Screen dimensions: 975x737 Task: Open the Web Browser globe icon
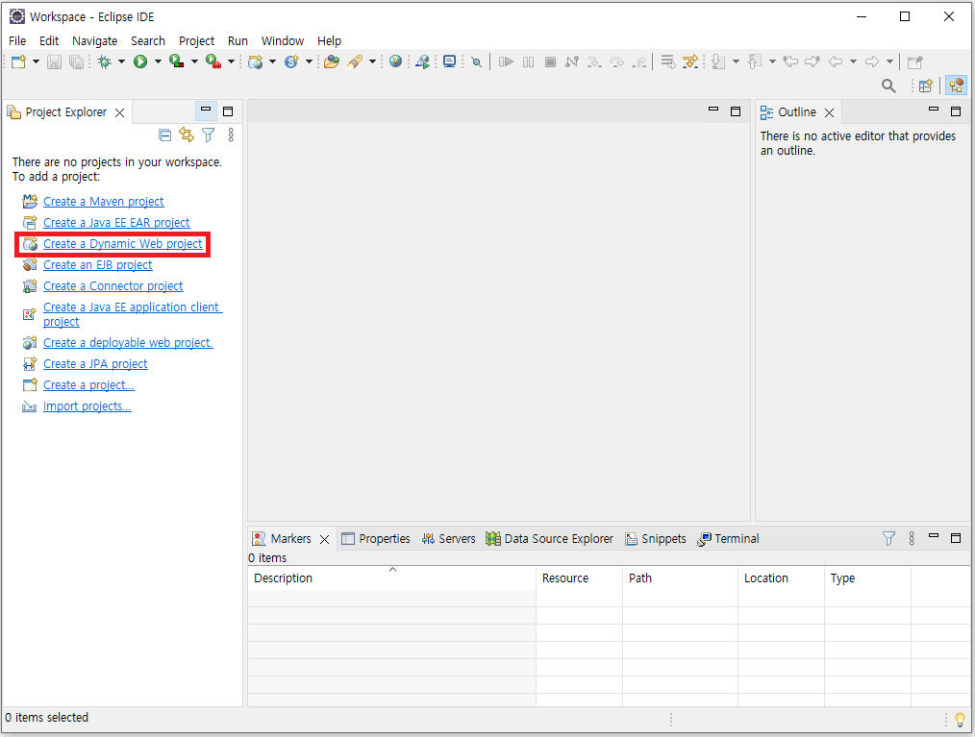[x=395, y=61]
